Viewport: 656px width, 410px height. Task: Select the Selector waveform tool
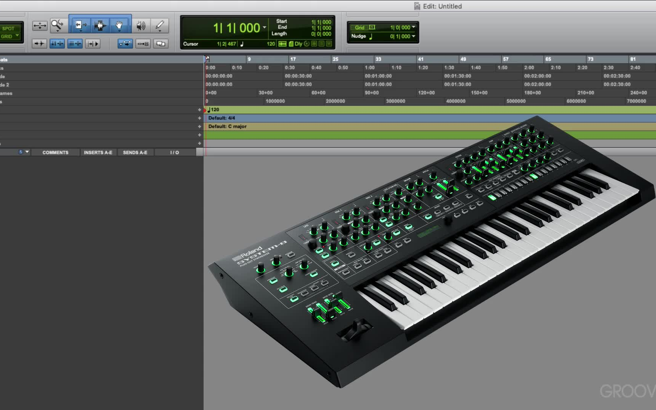pyautogui.click(x=100, y=25)
